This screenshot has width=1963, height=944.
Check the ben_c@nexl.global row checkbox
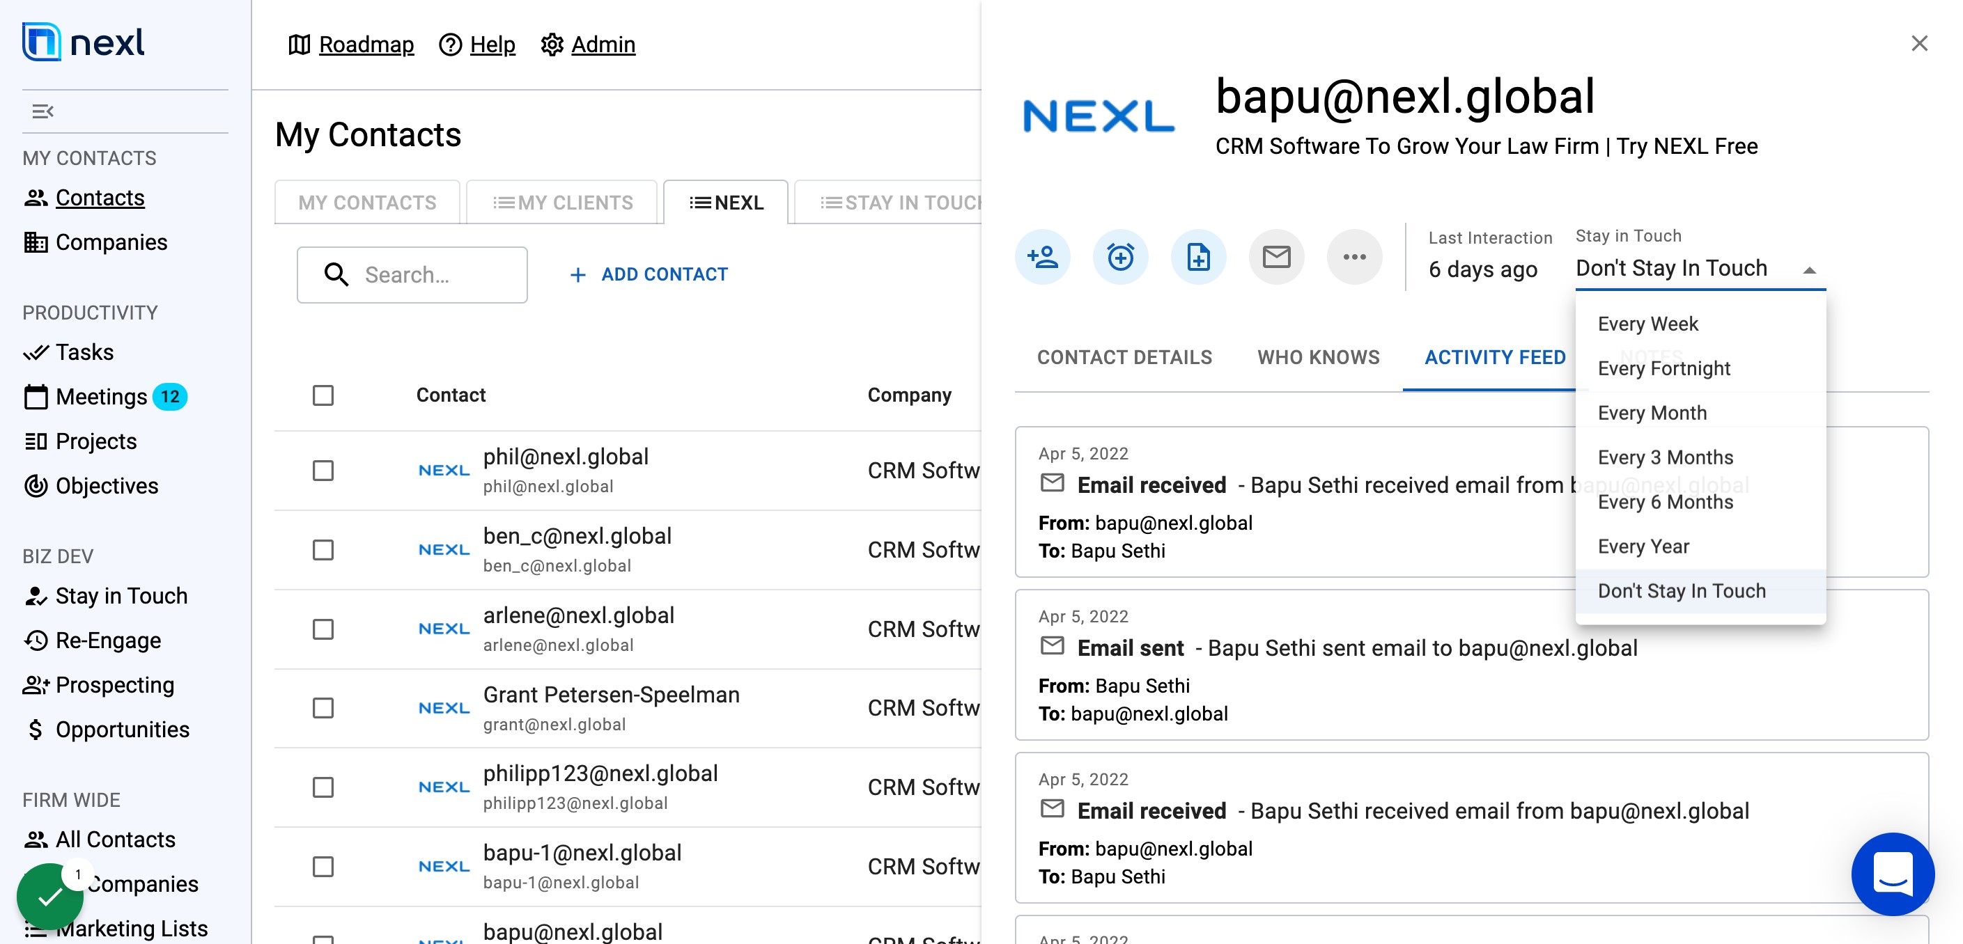tap(323, 550)
